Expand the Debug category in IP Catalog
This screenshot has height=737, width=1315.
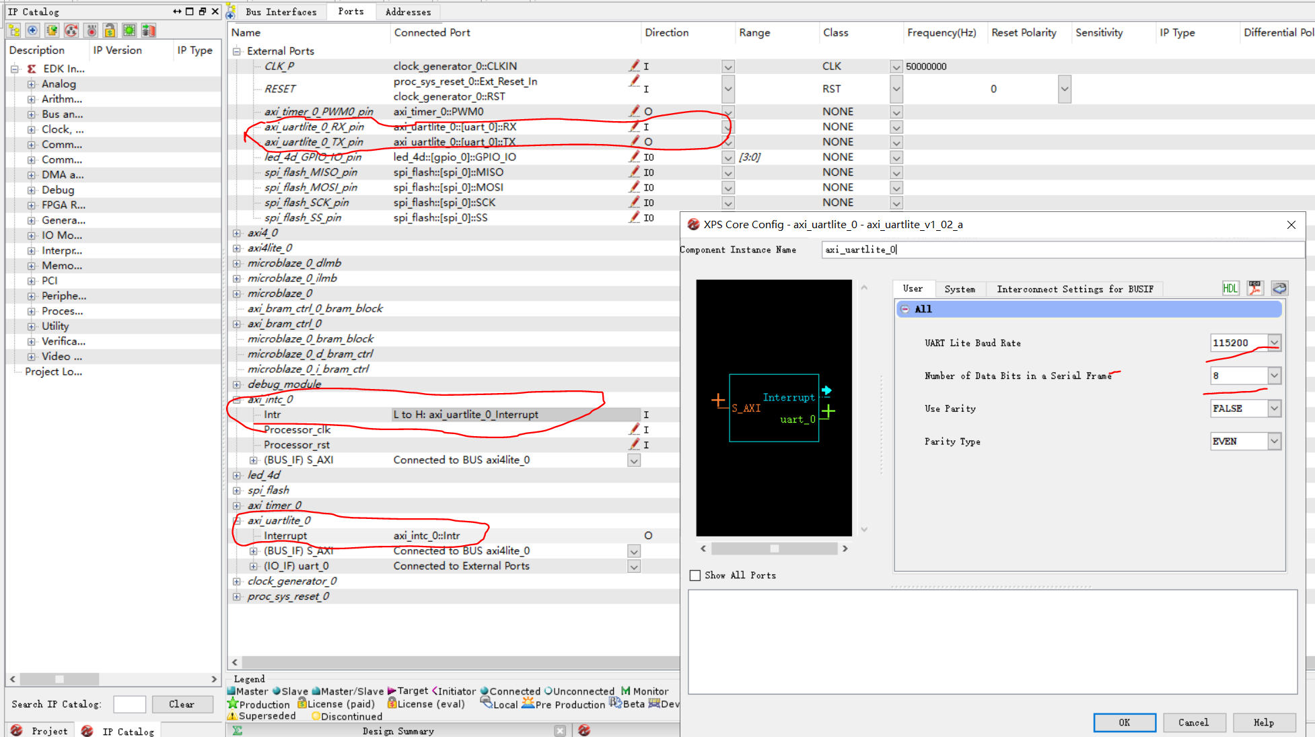tap(32, 190)
